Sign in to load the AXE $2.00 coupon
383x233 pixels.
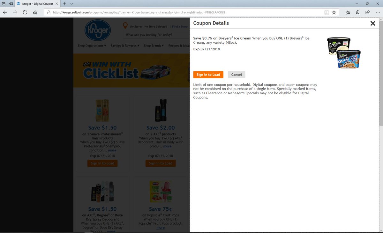161,163
